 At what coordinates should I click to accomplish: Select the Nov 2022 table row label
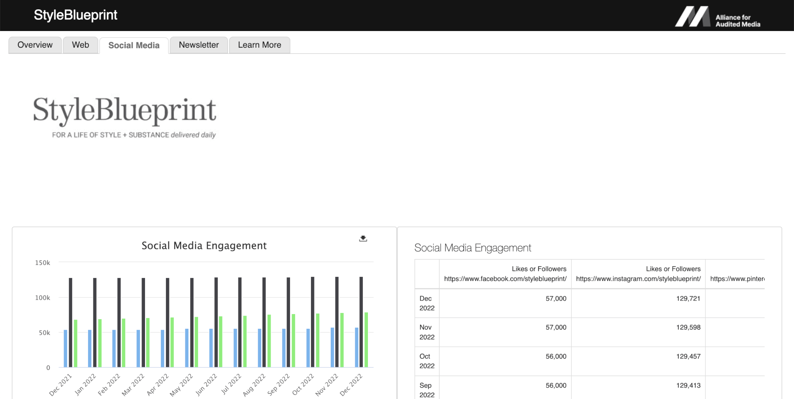(427, 332)
